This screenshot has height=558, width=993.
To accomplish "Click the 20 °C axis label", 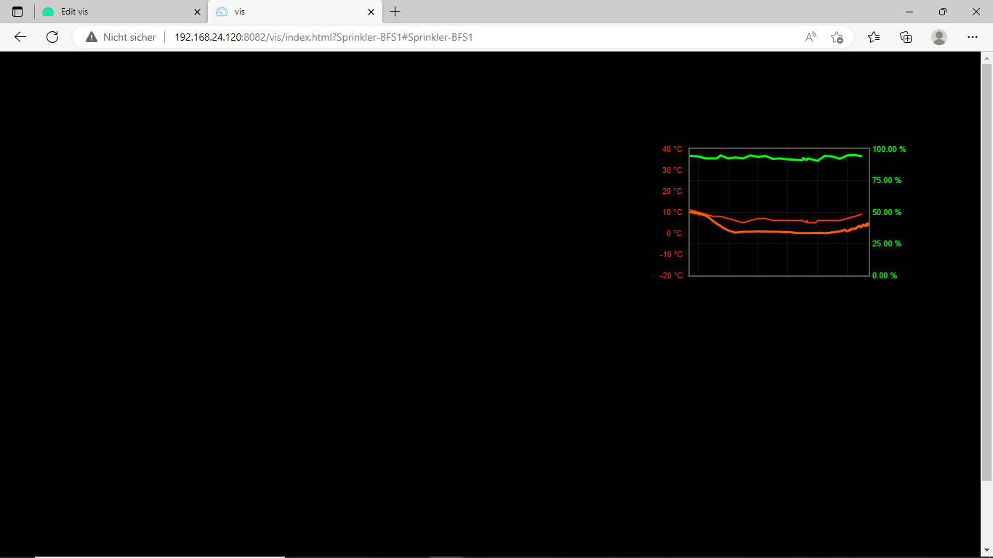I will (x=672, y=191).
